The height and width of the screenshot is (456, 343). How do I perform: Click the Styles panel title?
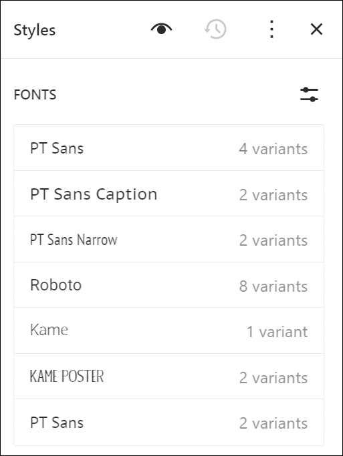pyautogui.click(x=35, y=30)
